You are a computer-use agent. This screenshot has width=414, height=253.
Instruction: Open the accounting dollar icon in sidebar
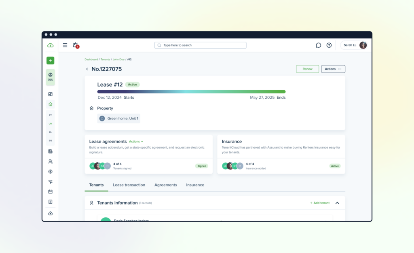[x=51, y=172]
